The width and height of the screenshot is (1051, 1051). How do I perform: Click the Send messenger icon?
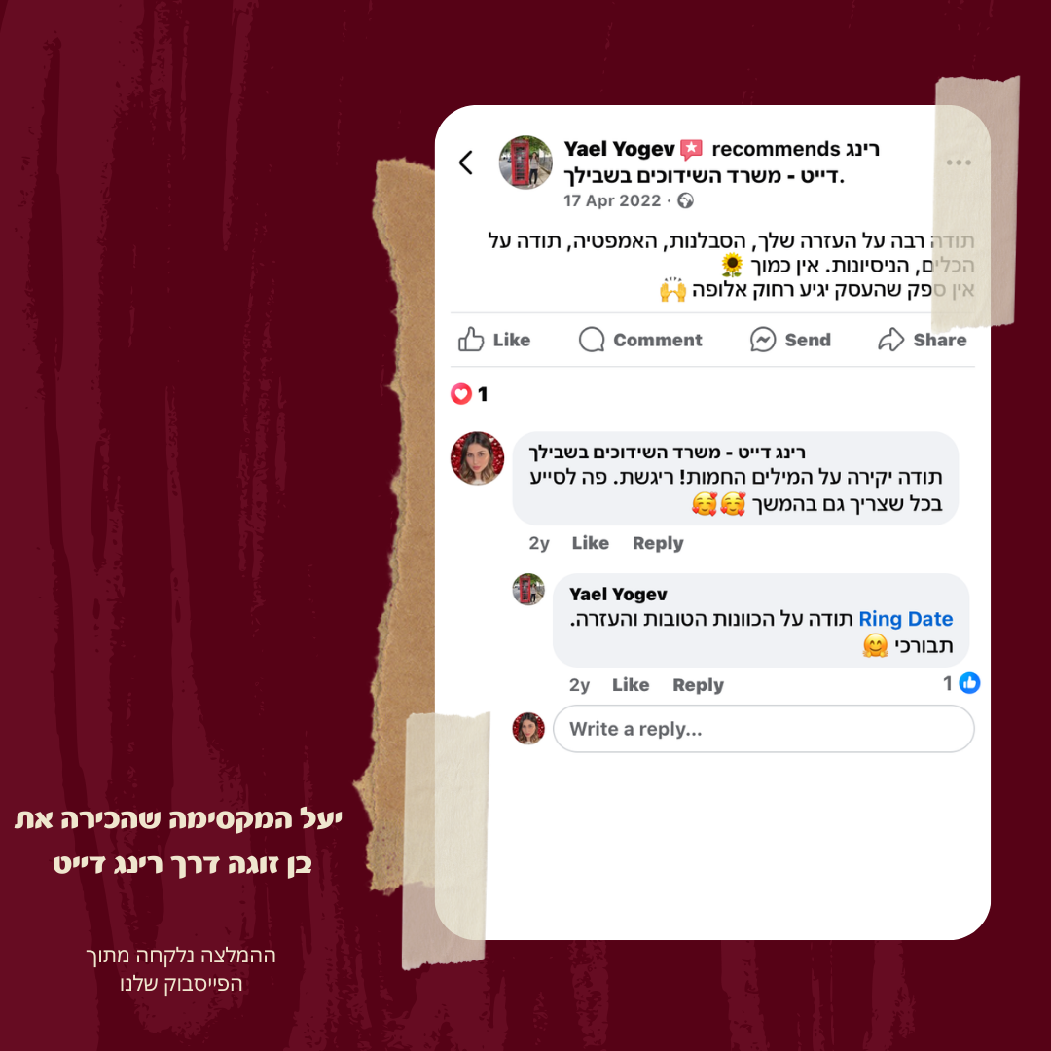763,340
